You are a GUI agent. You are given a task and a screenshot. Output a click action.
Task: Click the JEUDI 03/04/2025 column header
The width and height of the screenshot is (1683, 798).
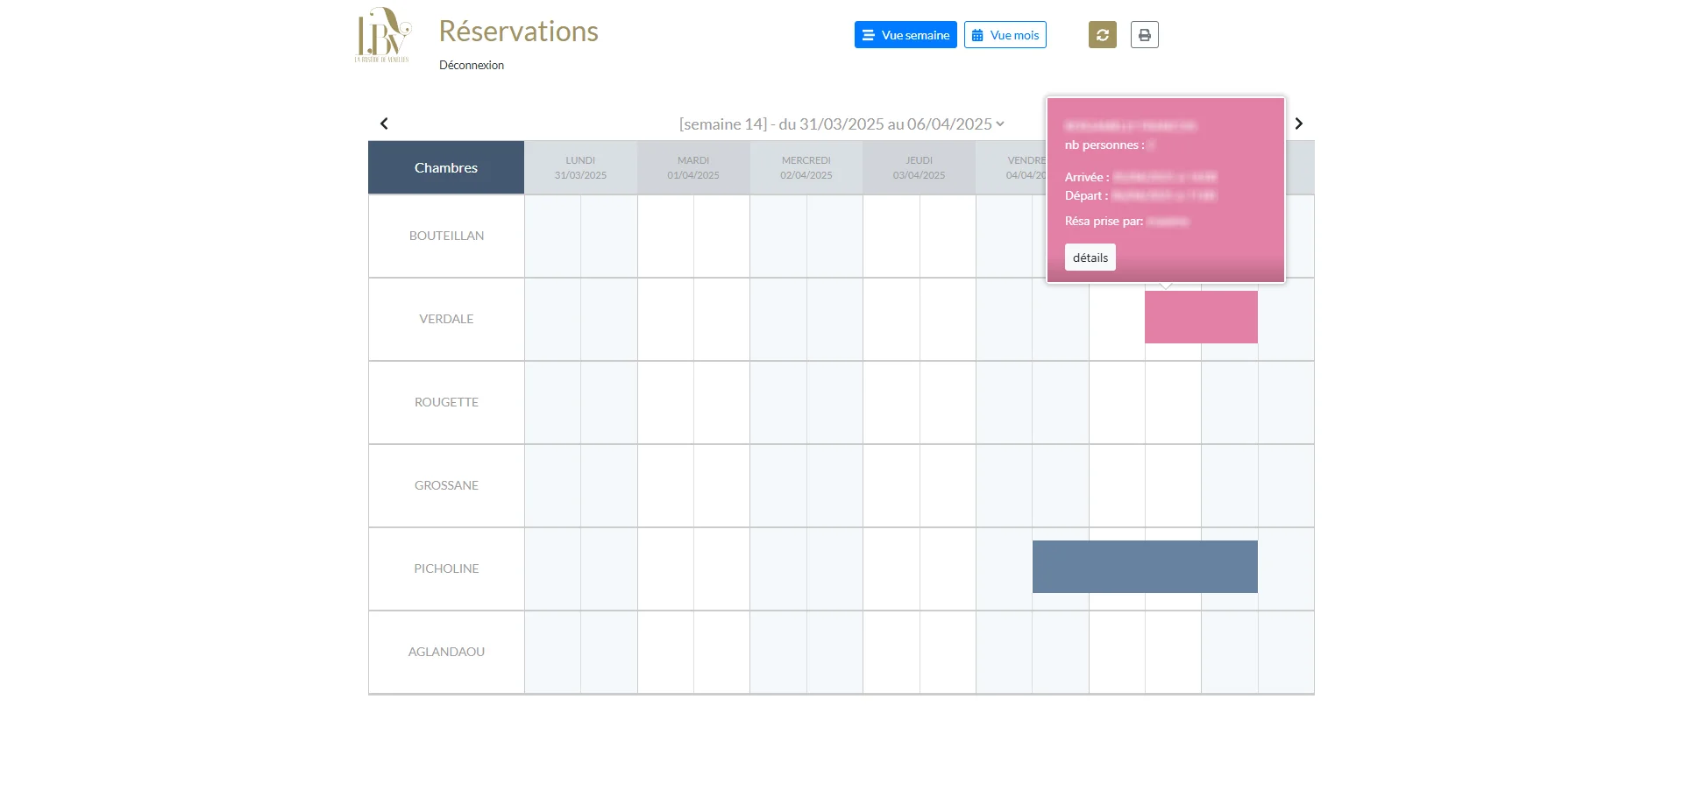(x=920, y=167)
